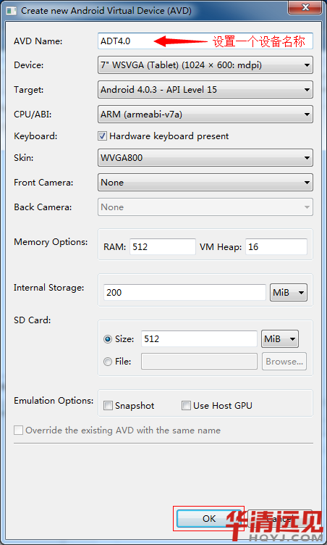Enable the Use Host GPU checkbox
Screen dimensions: 327x545
point(187,406)
